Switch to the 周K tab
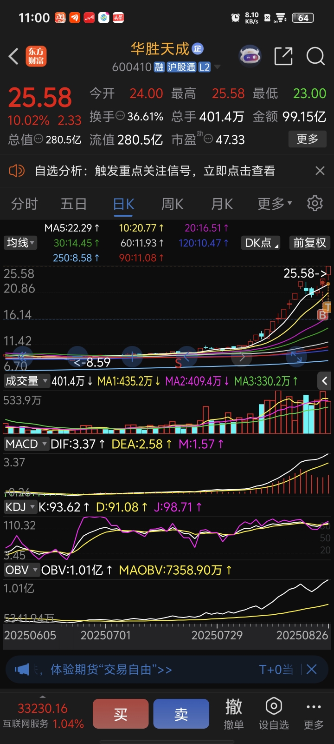Screen dimensions: 334x744 [x=173, y=204]
